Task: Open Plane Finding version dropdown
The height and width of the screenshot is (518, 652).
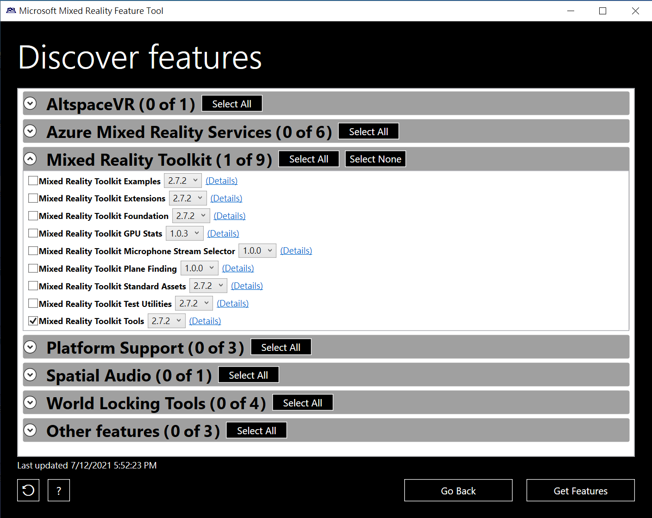Action: click(x=200, y=268)
